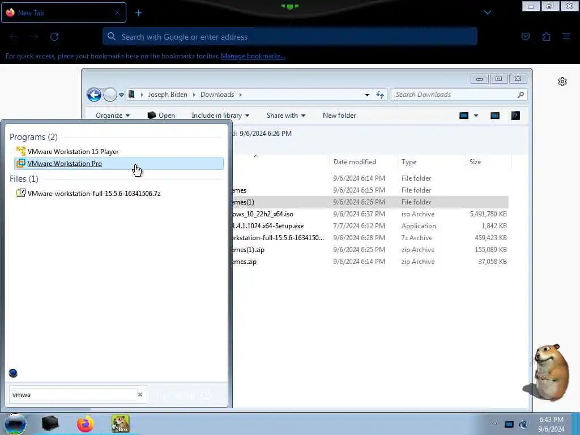Open the Include in library menu
Image resolution: width=580 pixels, height=435 pixels.
coord(220,116)
